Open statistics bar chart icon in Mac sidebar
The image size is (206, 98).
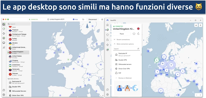[4, 47]
